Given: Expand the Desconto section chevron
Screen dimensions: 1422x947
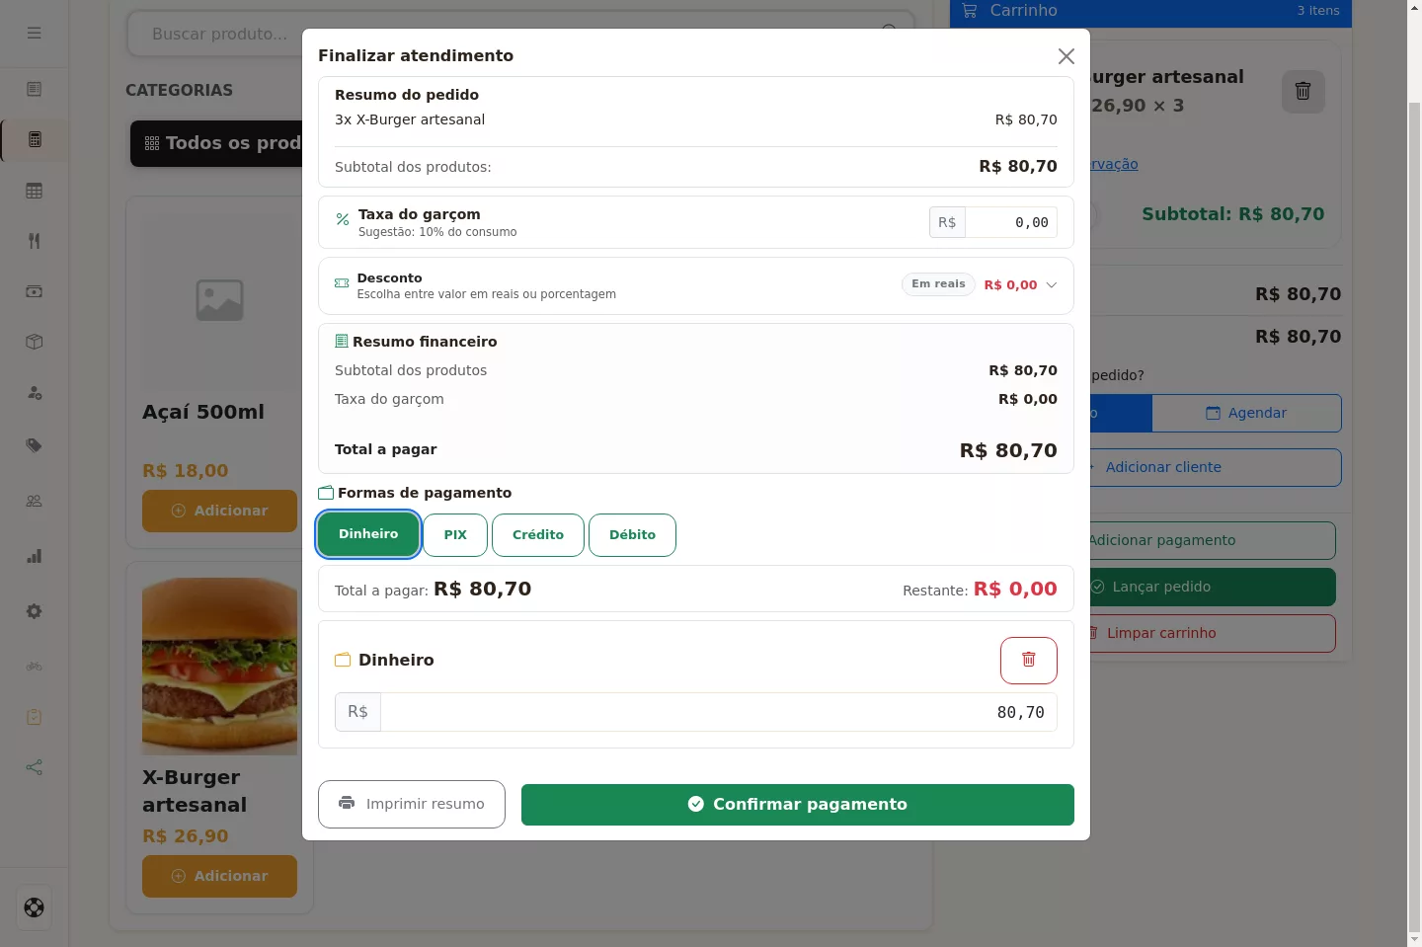Looking at the screenshot, I should click(x=1052, y=285).
